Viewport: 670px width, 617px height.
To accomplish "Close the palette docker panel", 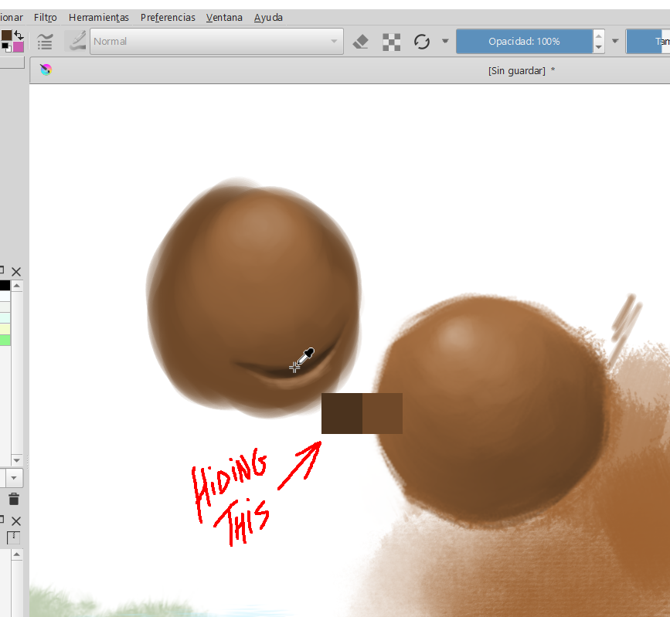I will 16,272.
